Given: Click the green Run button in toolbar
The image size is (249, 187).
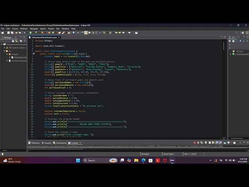Looking at the screenshot, I should pos(30,33).
